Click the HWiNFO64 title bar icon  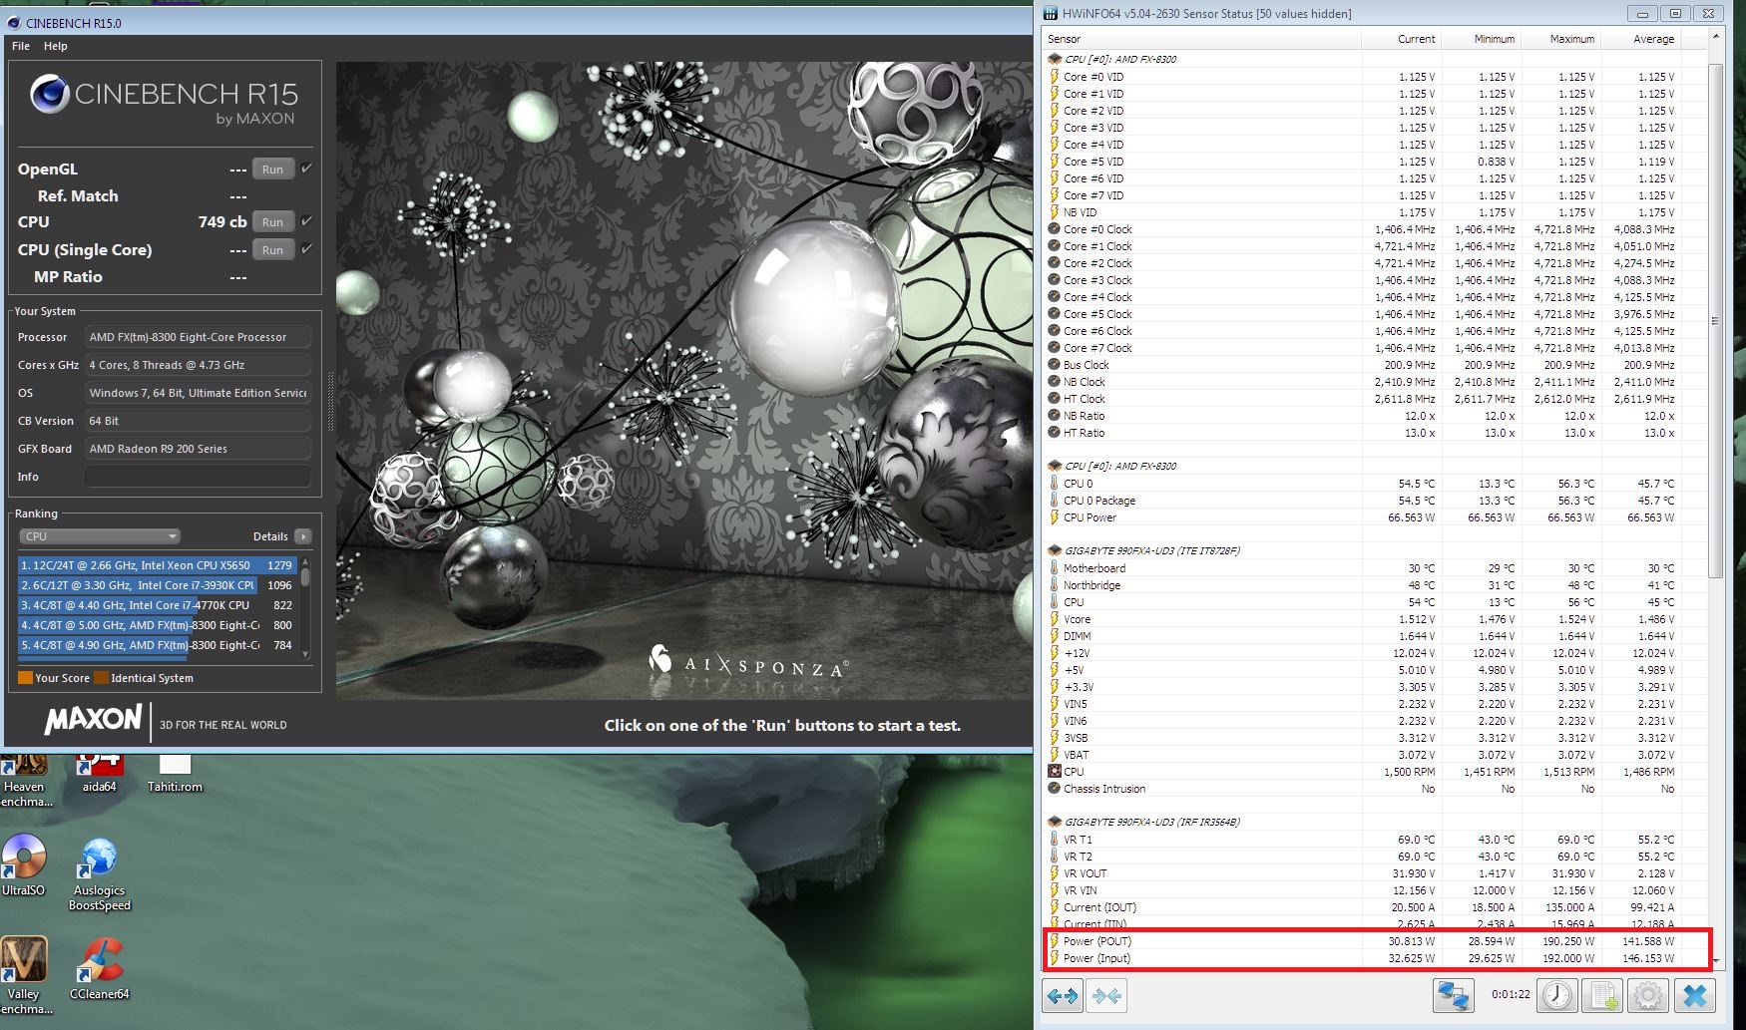pos(1051,13)
